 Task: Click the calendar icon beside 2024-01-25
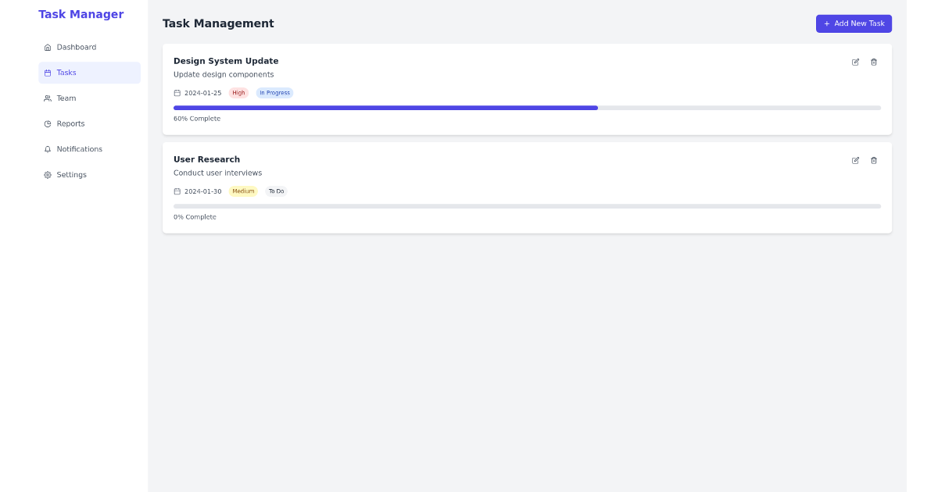click(177, 92)
